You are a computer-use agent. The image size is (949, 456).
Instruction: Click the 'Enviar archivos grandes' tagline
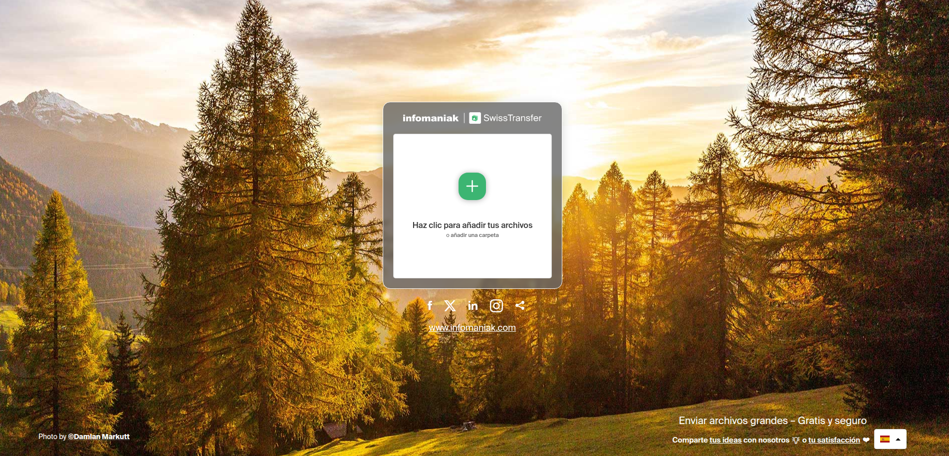tap(772, 421)
